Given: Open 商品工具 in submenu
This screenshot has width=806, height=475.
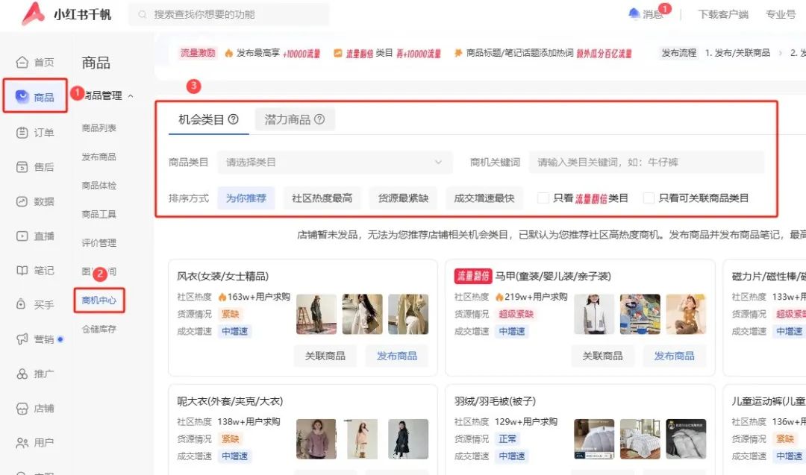Looking at the screenshot, I should [99, 214].
